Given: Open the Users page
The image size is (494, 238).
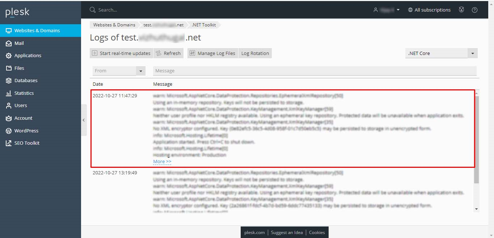Looking at the screenshot, I should (x=41, y=105).
